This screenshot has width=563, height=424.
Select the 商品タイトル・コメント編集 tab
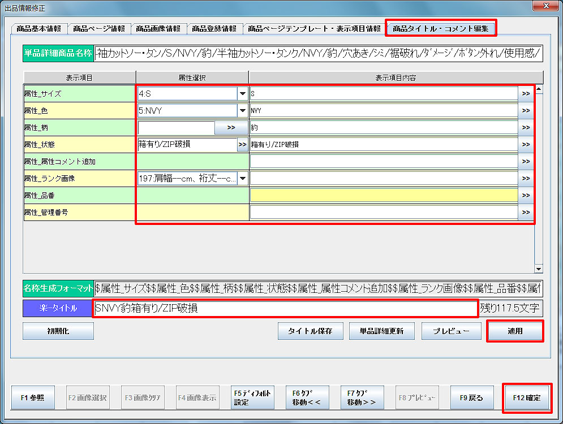(x=441, y=28)
